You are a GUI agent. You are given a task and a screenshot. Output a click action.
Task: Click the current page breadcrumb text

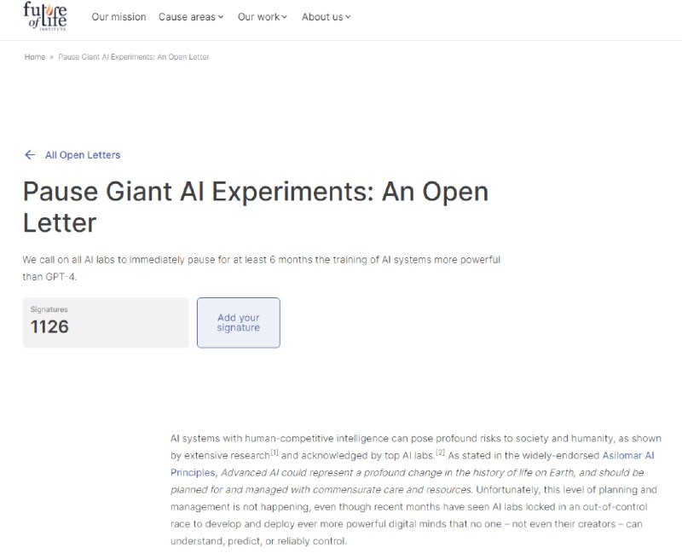[134, 57]
